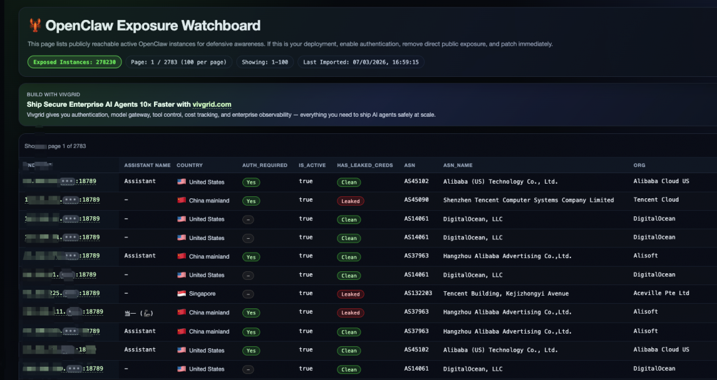Click the Clean badge in the first table row

click(x=349, y=182)
